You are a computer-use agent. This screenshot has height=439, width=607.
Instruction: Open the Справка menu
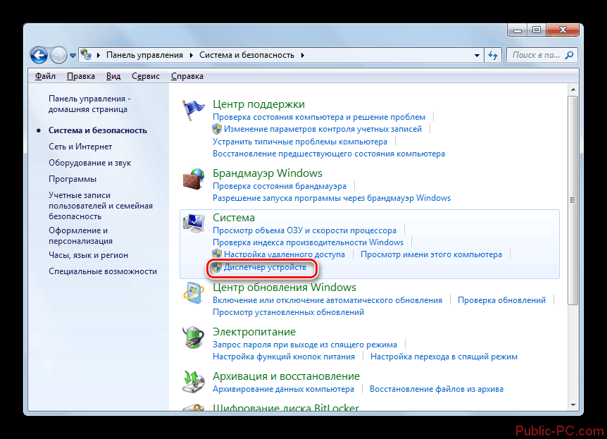187,76
